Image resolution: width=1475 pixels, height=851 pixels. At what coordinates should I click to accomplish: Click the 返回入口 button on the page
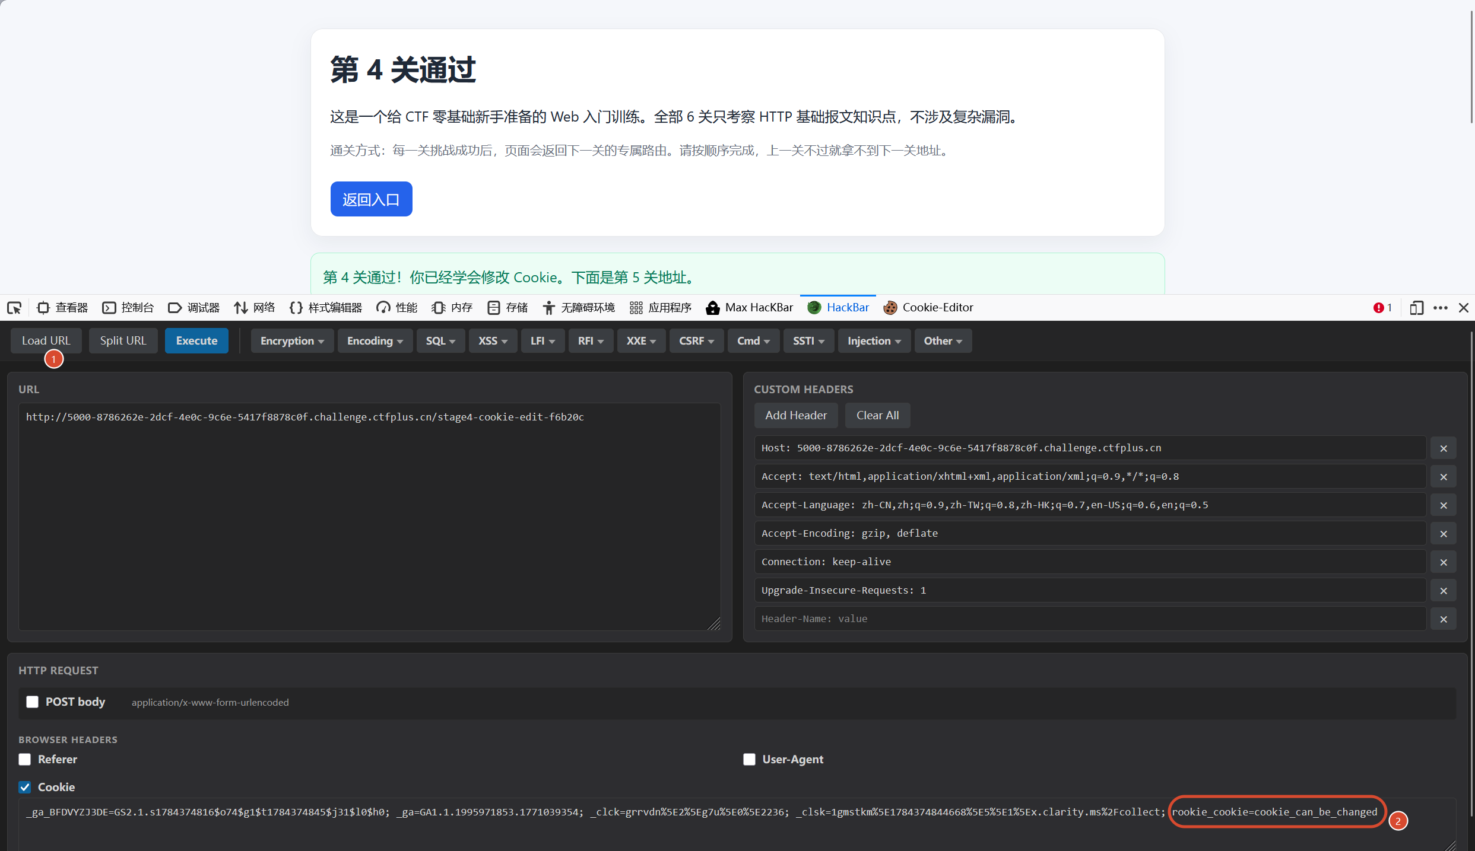pos(371,199)
